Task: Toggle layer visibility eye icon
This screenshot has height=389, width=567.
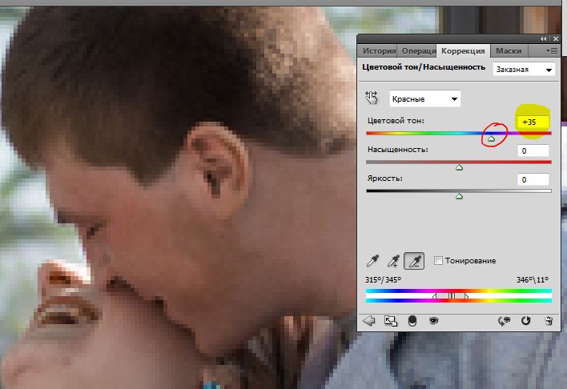Action: (x=433, y=320)
